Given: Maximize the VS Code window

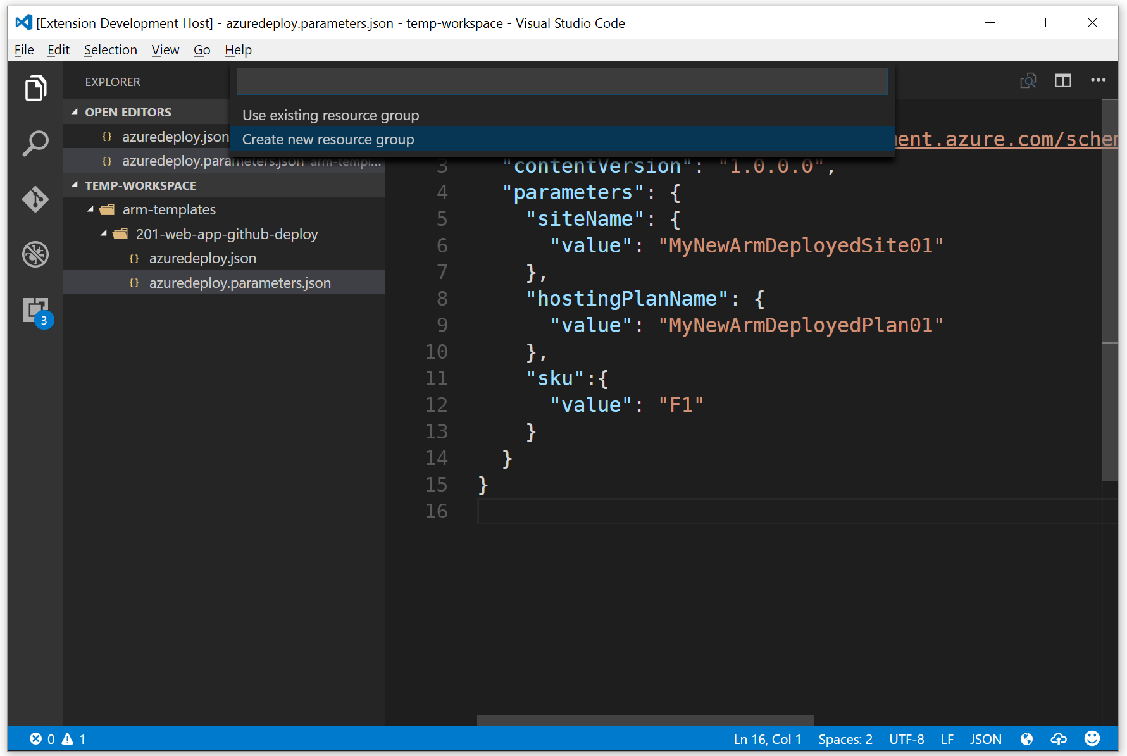Looking at the screenshot, I should pos(1041,23).
